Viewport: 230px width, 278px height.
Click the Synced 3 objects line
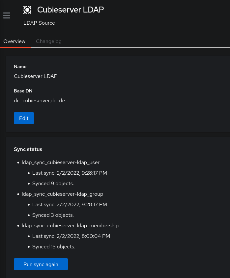click(53, 215)
